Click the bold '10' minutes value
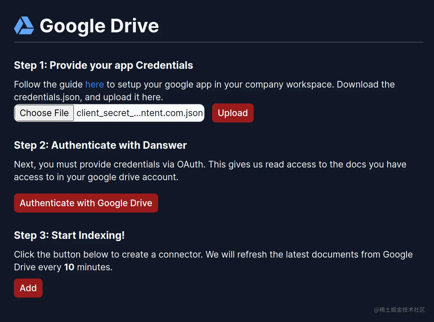The image size is (434, 322). click(x=69, y=267)
